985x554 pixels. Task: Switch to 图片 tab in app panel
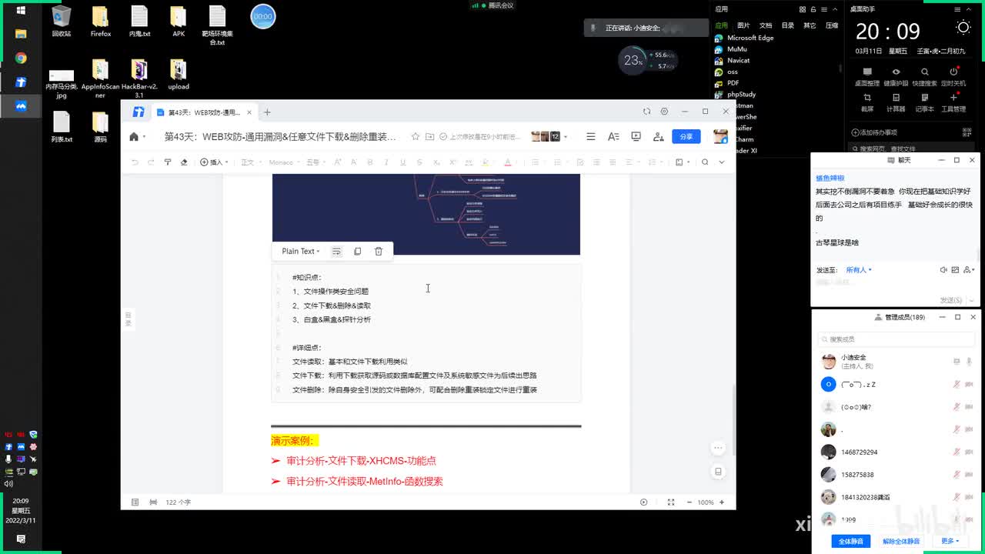click(743, 25)
